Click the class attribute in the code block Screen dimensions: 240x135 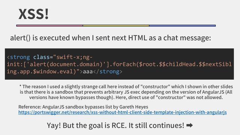click(x=42, y=57)
